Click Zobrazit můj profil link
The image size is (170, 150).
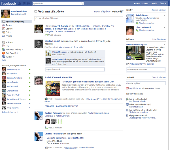click(x=18, y=14)
